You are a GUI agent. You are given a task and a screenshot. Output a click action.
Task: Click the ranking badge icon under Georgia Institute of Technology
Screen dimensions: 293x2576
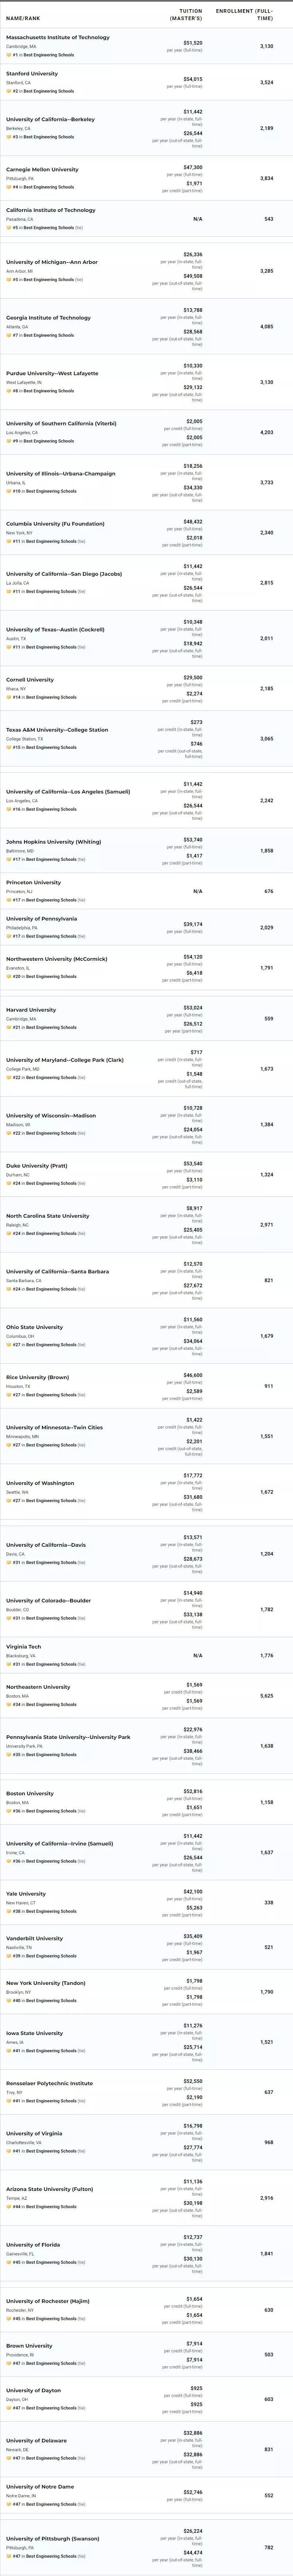click(x=8, y=335)
